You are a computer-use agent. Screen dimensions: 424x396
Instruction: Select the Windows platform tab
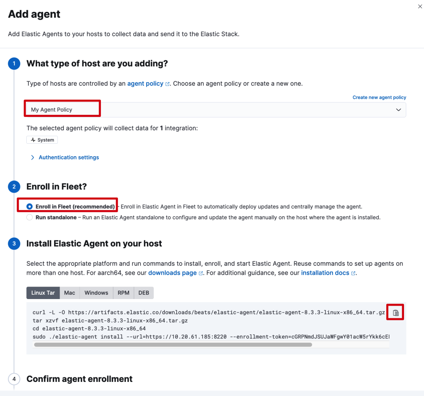pyautogui.click(x=96, y=293)
